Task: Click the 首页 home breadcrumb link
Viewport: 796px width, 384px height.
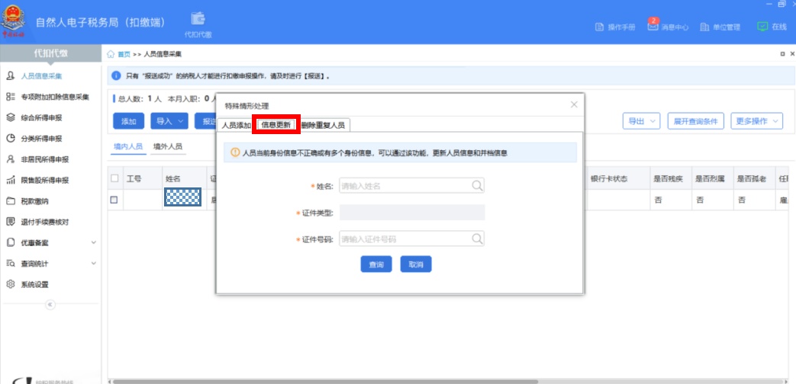Action: 124,54
